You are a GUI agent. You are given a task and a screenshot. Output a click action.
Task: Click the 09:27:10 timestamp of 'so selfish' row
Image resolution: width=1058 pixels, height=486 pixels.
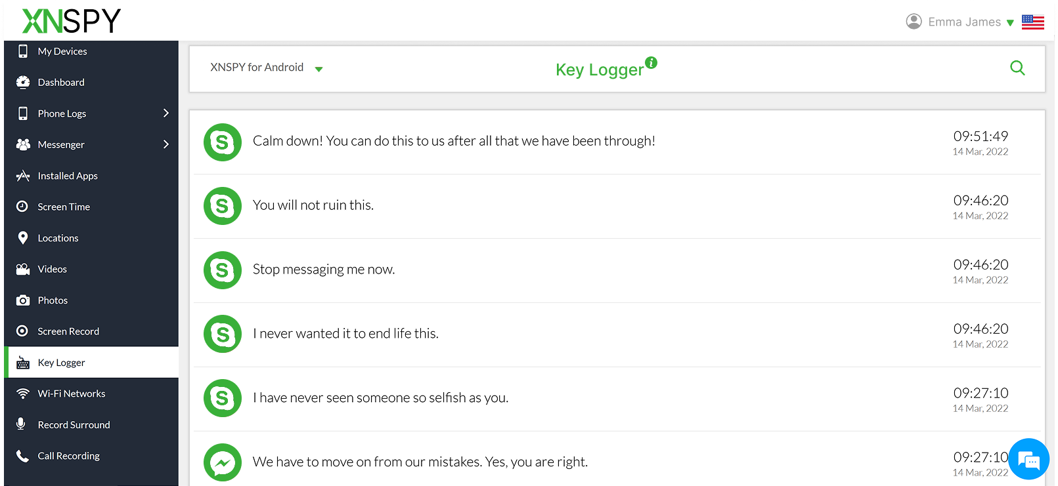[x=981, y=393]
